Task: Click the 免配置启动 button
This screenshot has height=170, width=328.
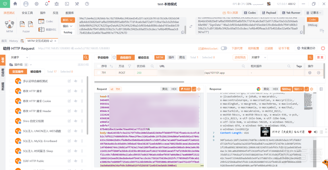Action: point(306,48)
